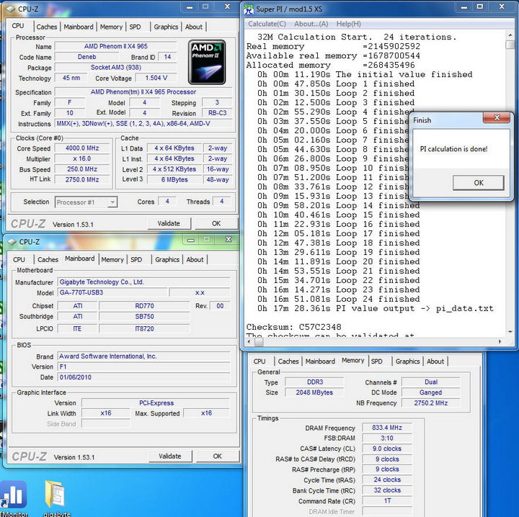Image resolution: width=519 pixels, height=517 pixels.
Task: Click Validate in the Mainboard CPU-Z window
Action: (x=170, y=457)
